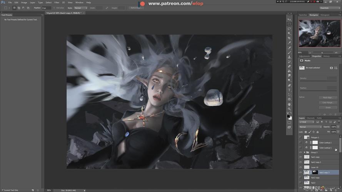This screenshot has width=342, height=192.
Task: Click the foreground color swatch
Action: click(288, 116)
